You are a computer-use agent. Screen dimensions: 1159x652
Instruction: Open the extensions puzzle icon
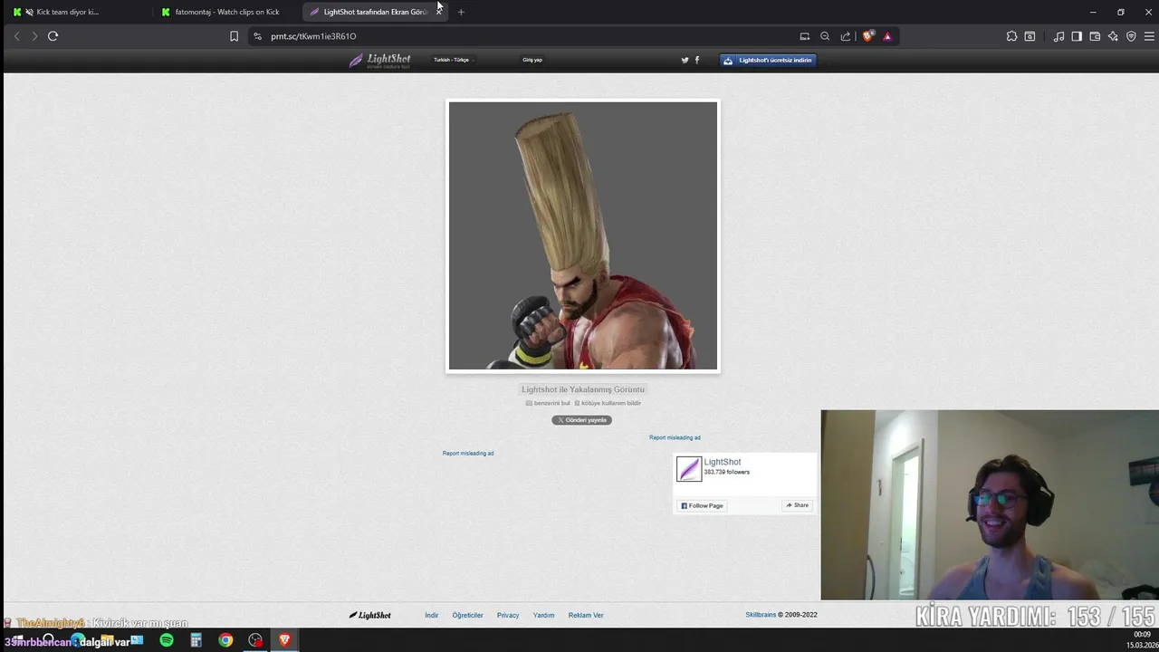1011,36
